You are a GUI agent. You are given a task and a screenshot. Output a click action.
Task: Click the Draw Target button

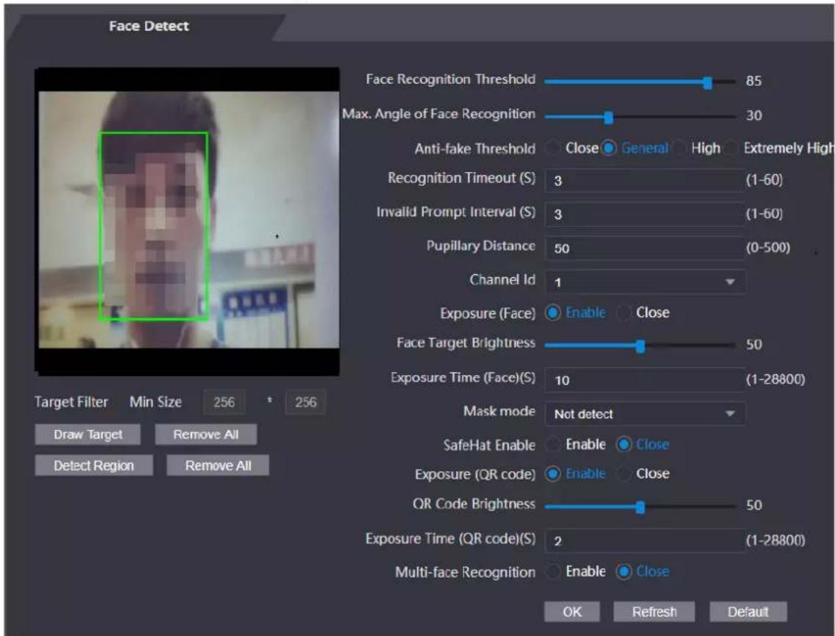(x=88, y=435)
